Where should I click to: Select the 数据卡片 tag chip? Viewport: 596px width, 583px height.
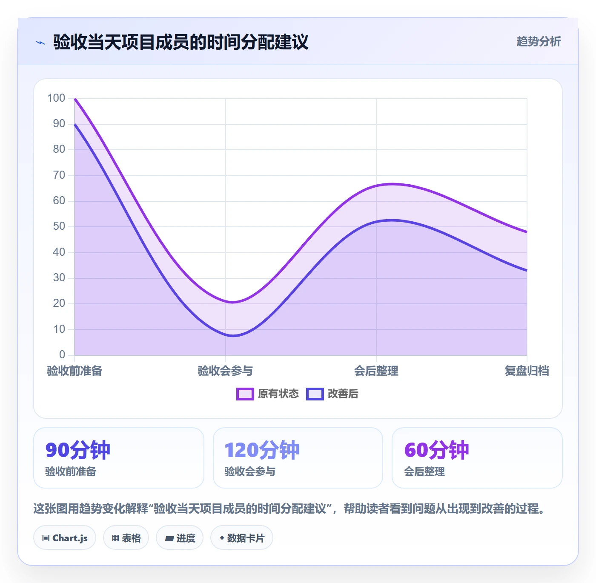coord(242,538)
